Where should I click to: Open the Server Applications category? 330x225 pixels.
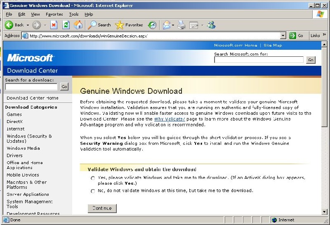click(x=28, y=195)
